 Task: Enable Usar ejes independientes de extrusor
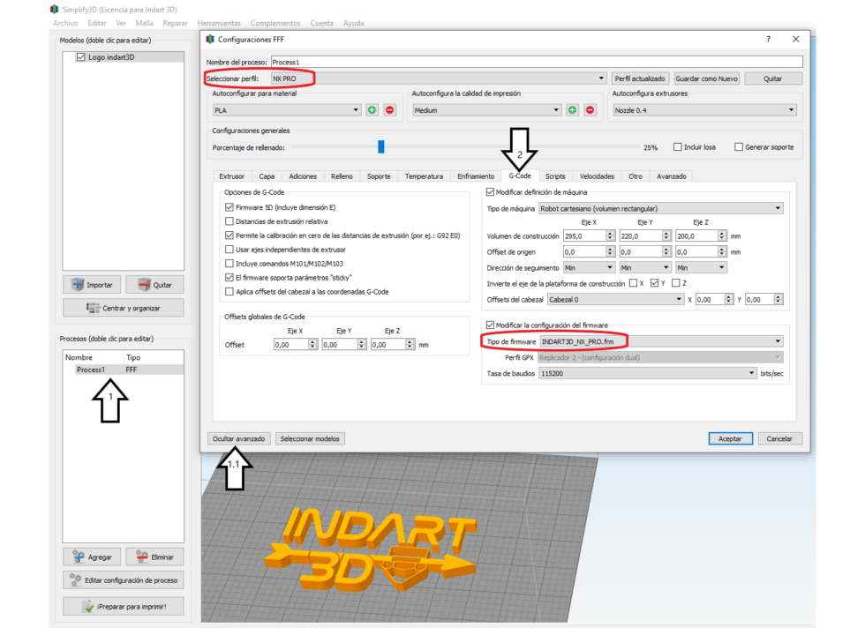tap(229, 250)
